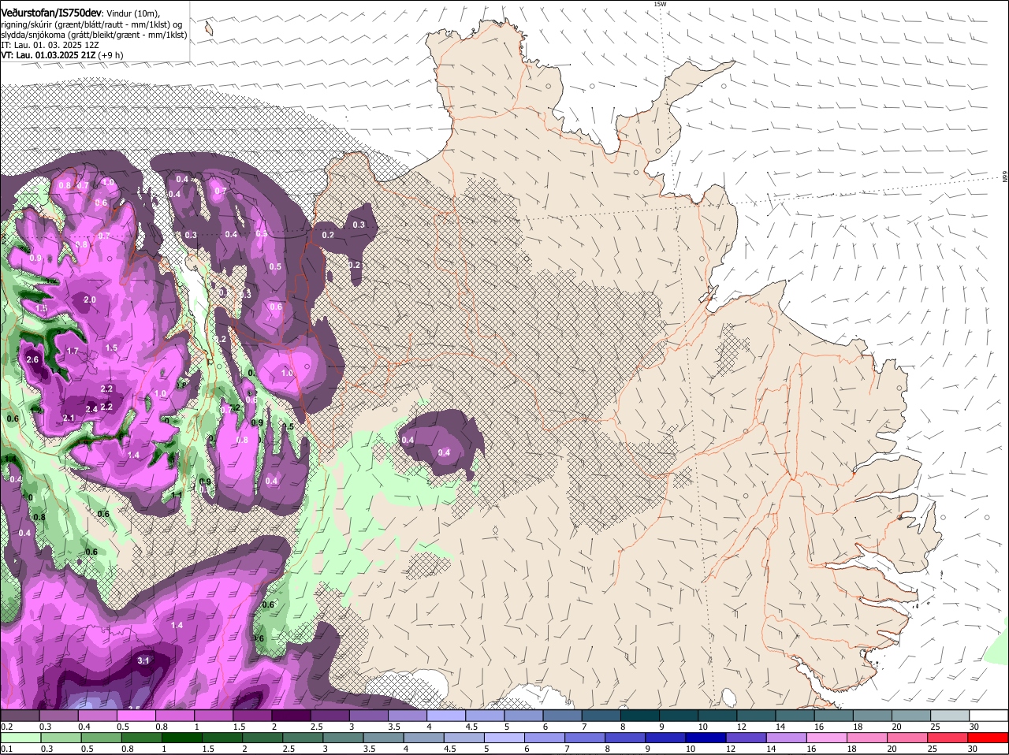Click the white upper legend swatch after 30
Image resolution: width=1009 pixels, height=755 pixels.
pyautogui.click(x=990, y=715)
